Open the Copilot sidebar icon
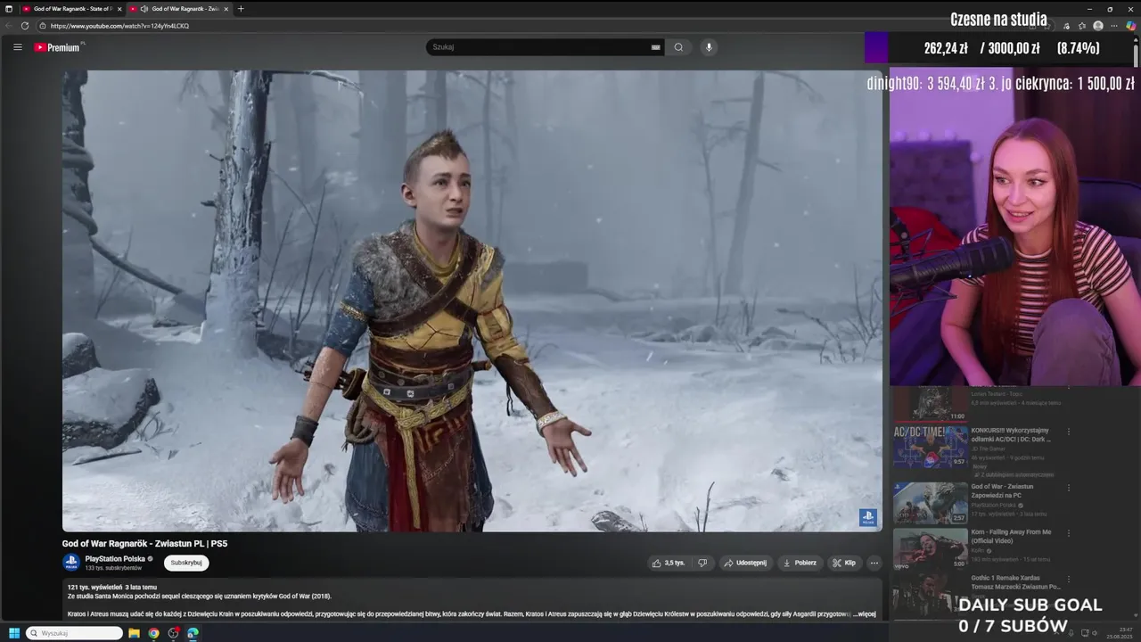Viewport: 1141px width, 642px height. click(x=1130, y=26)
